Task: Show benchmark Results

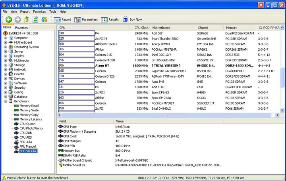Action: [110, 19]
